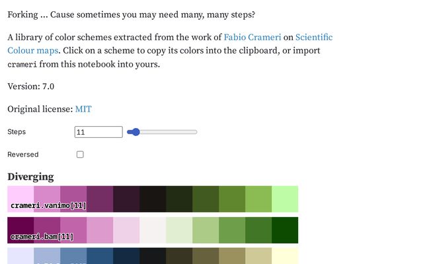The width and height of the screenshot is (423, 264).
Task: Click the crameri.bam[11] scheme label
Action: (42, 236)
